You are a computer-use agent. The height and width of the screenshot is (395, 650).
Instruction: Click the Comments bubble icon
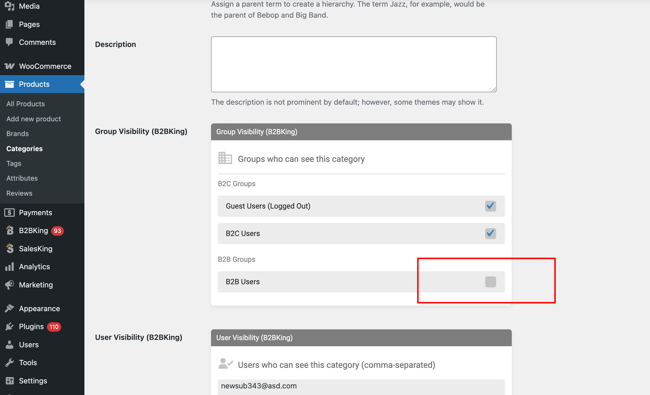point(9,42)
